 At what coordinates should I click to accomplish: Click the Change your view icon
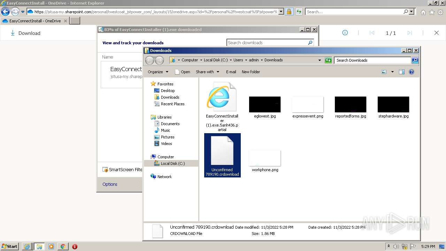tap(384, 72)
